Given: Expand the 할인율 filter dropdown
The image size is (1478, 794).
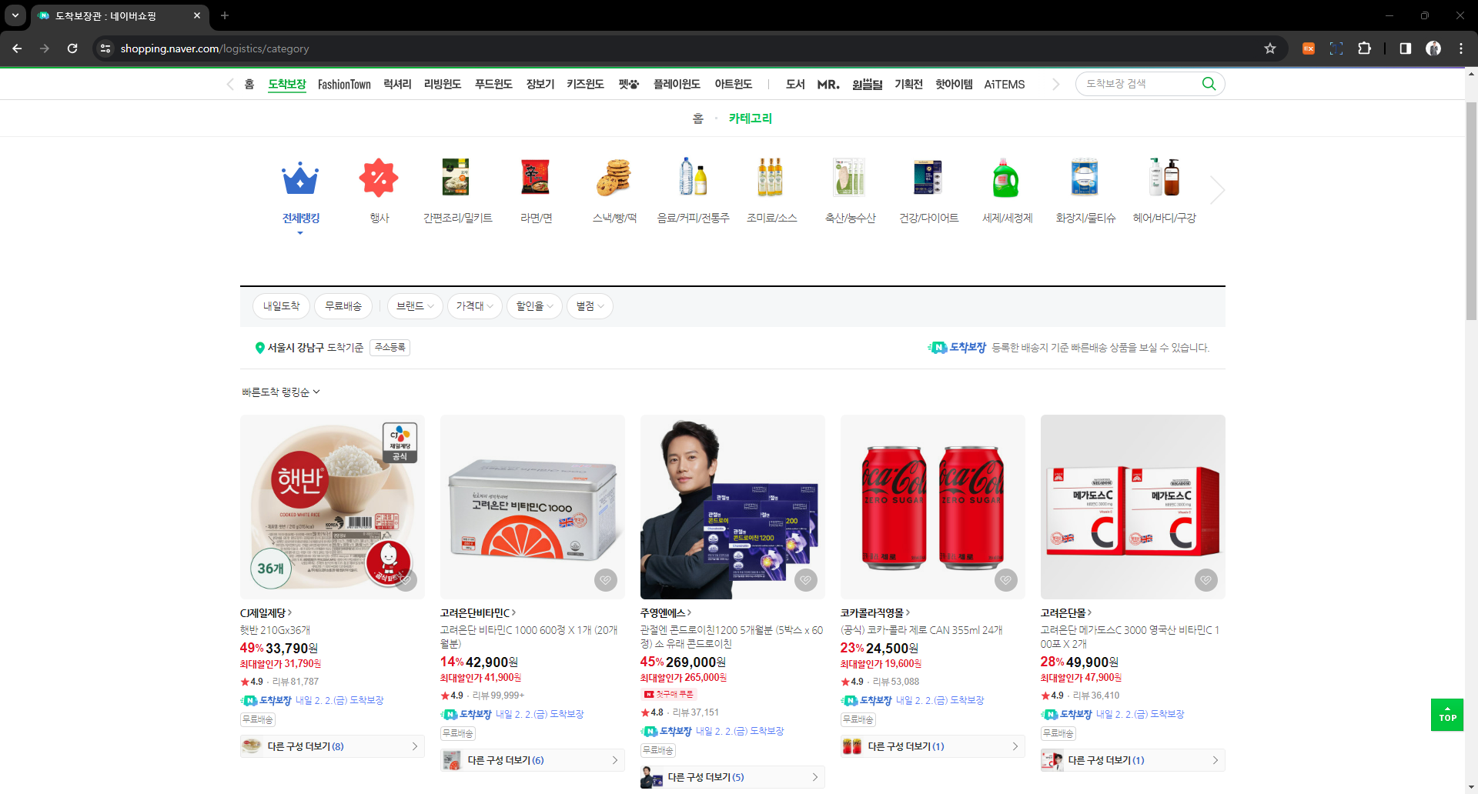Looking at the screenshot, I should [x=534, y=306].
